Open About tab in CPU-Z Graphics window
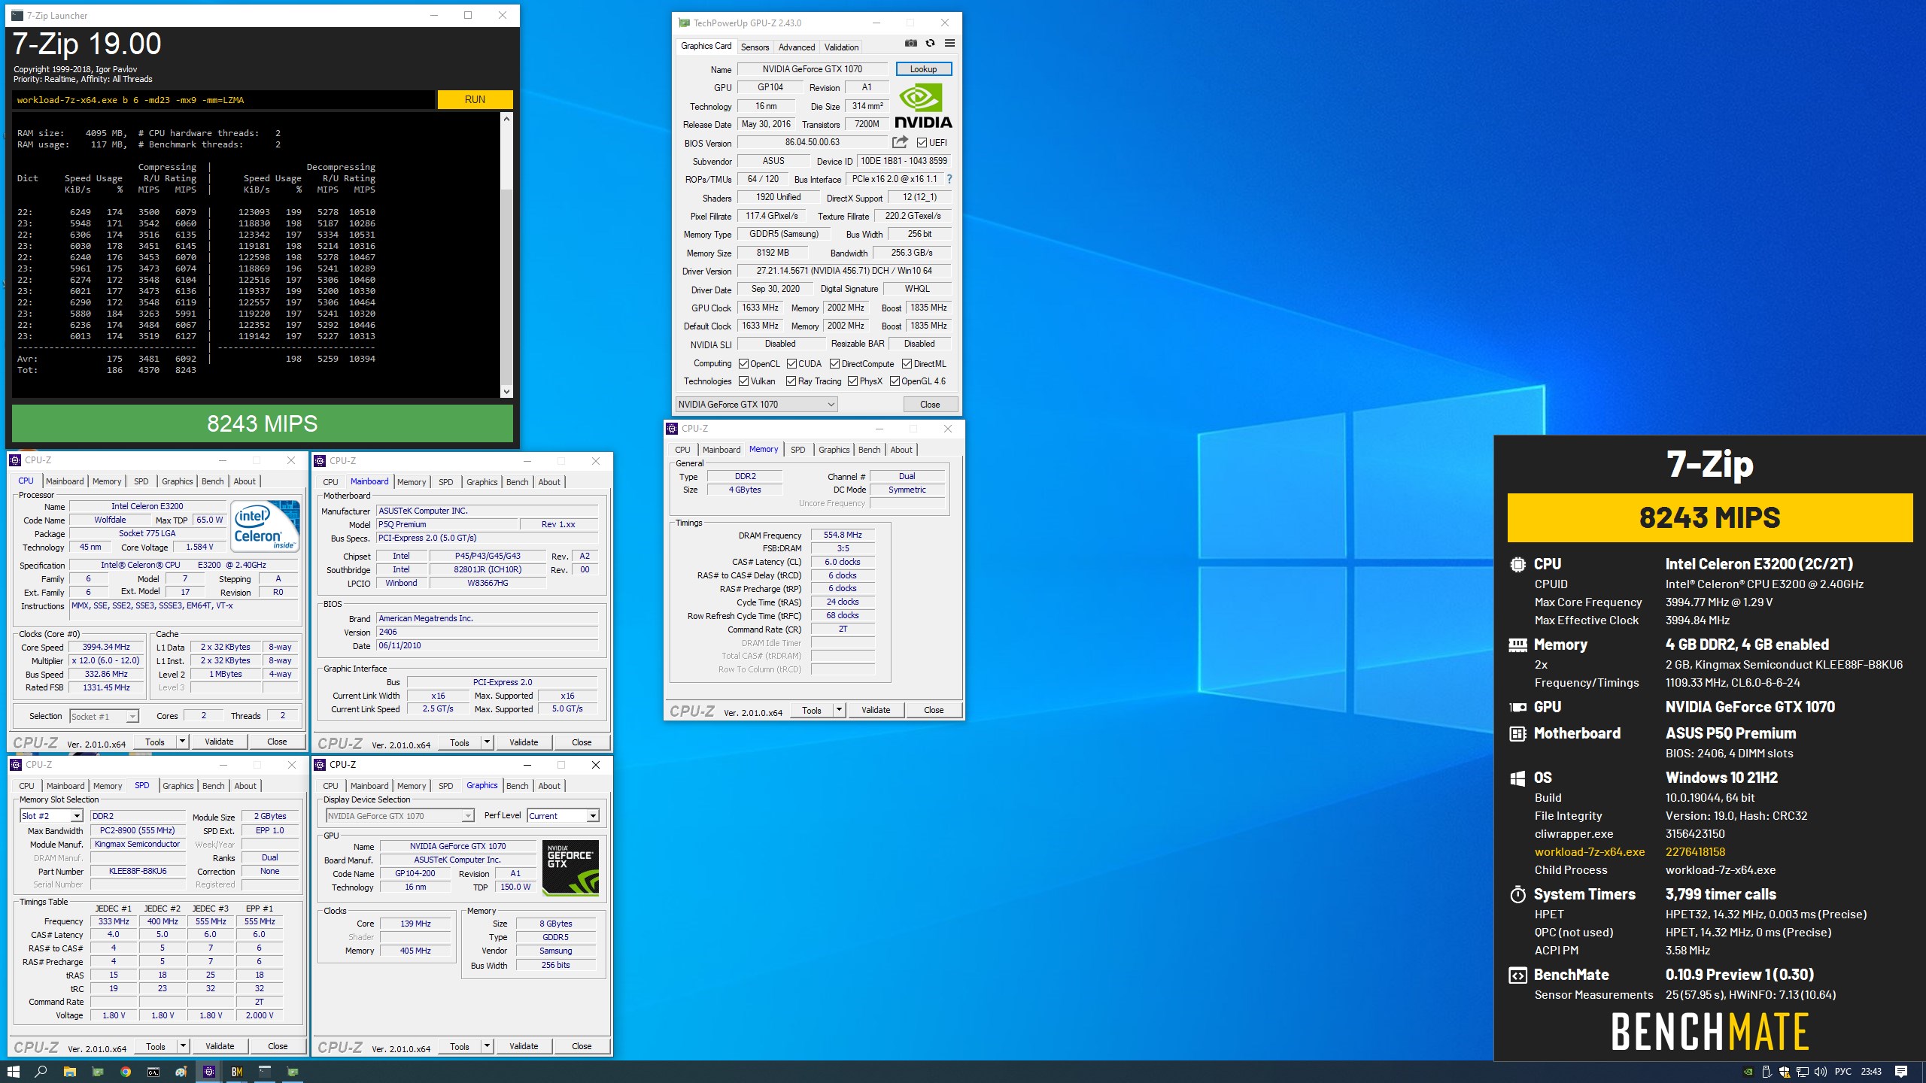The width and height of the screenshot is (1926, 1083). [549, 786]
